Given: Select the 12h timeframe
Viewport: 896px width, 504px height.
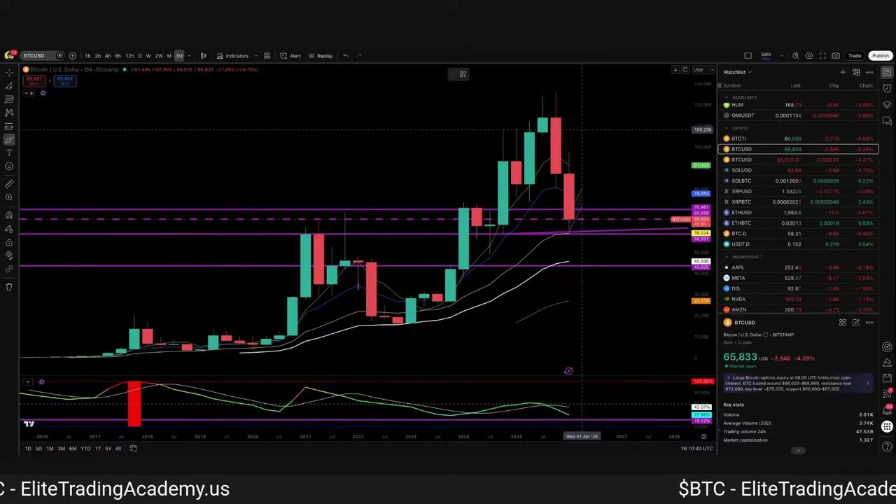Looking at the screenshot, I should [x=129, y=56].
